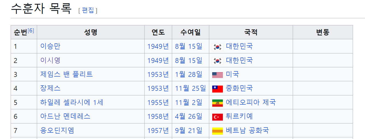Open 대한민국 link in the 이승만 row
Image resolution: width=365 pixels, height=139 pixels.
pos(239,46)
